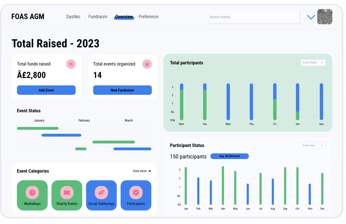Open the Charity Events category tile
The width and height of the screenshot is (346, 224).
(67, 195)
